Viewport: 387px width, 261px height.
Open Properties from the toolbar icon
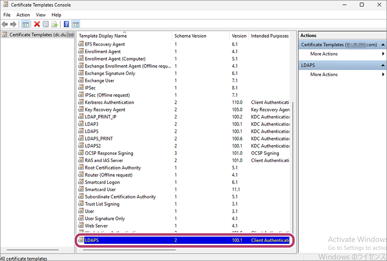coord(45,24)
